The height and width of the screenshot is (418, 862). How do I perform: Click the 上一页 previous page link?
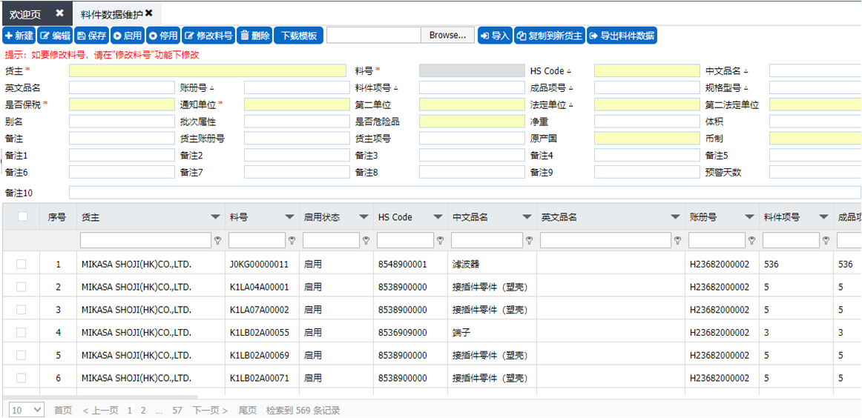(x=101, y=411)
